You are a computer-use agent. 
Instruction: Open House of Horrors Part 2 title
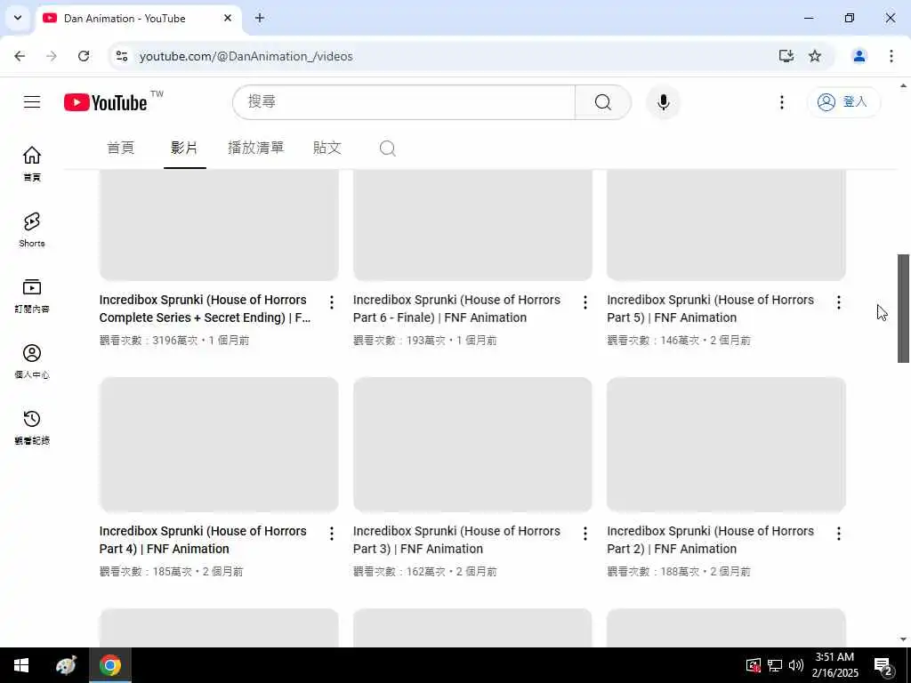coord(710,540)
